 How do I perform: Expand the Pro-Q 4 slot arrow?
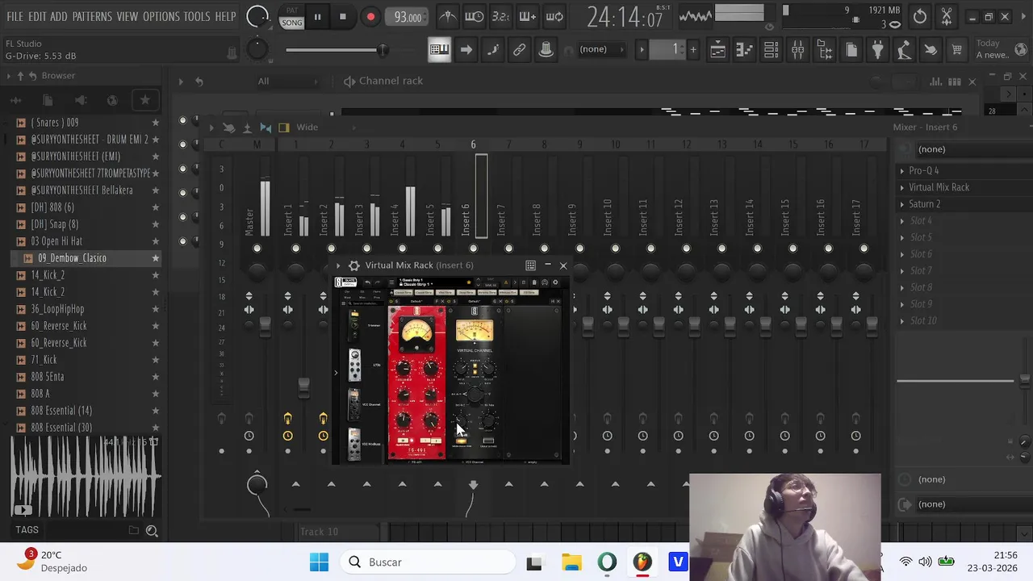902,171
